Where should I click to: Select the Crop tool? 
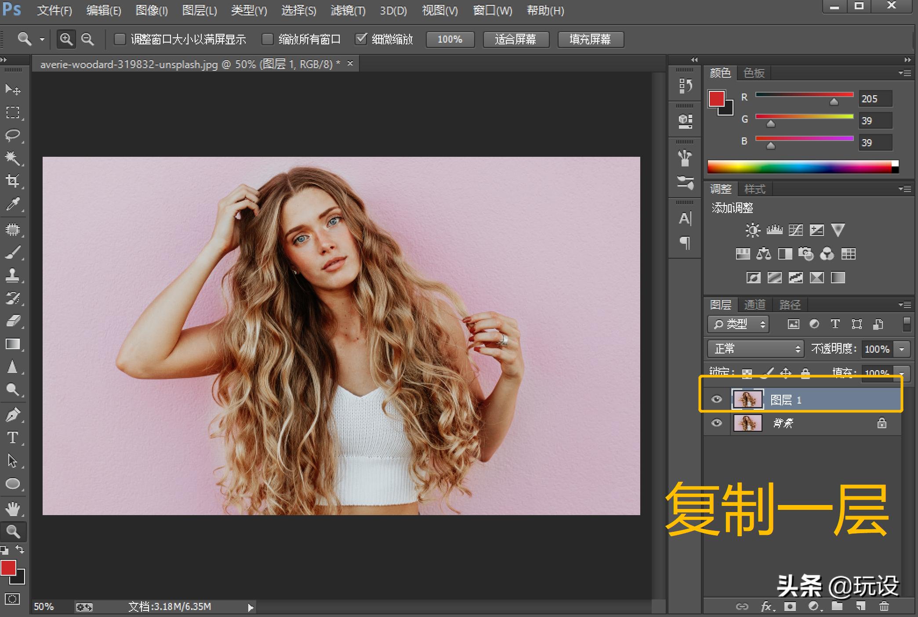(x=12, y=180)
